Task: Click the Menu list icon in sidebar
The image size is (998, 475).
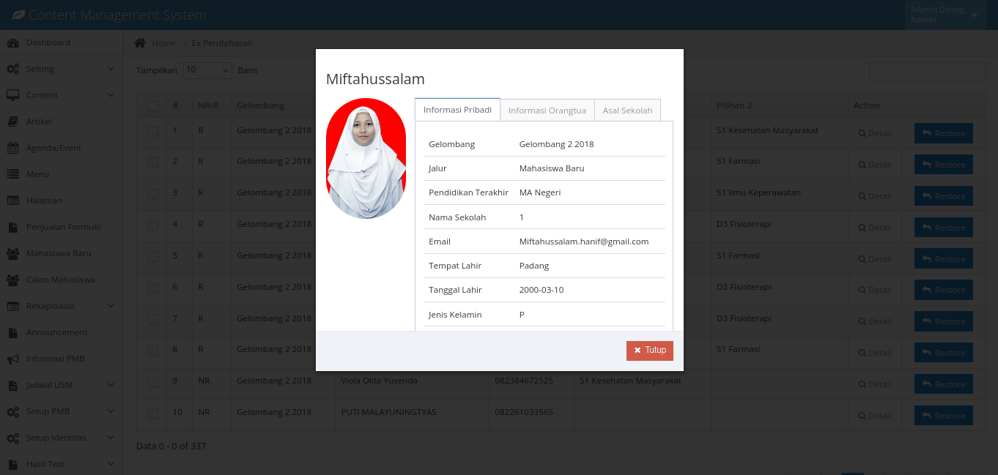Action: pos(13,174)
